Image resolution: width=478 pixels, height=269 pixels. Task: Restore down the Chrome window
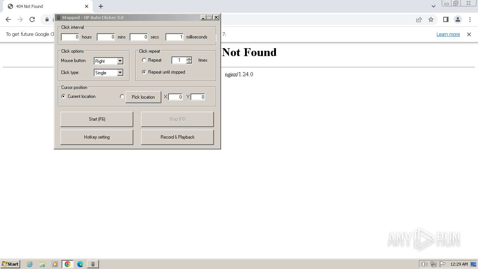point(456,3)
